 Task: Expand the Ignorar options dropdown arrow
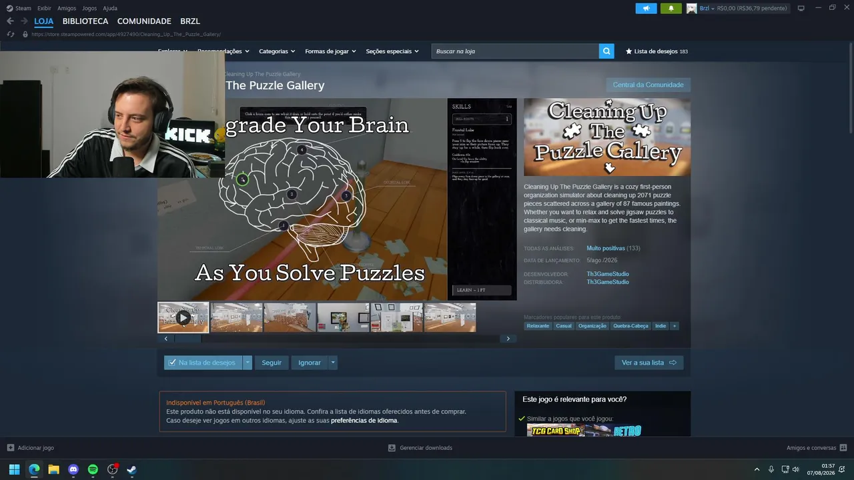point(333,363)
